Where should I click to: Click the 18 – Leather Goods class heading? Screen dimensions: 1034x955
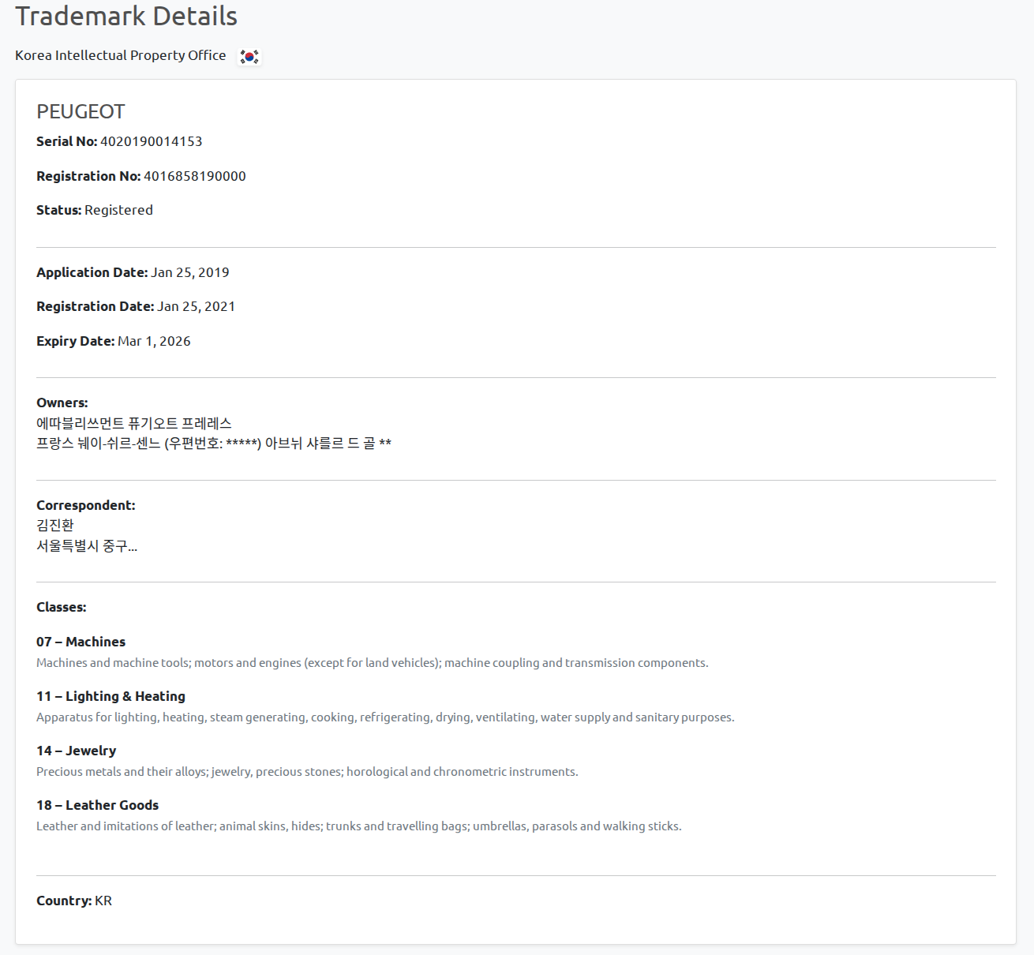pos(97,805)
